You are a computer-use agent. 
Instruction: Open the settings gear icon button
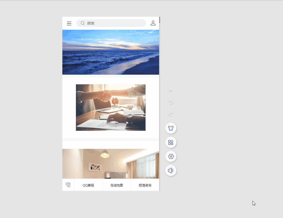[x=171, y=156]
